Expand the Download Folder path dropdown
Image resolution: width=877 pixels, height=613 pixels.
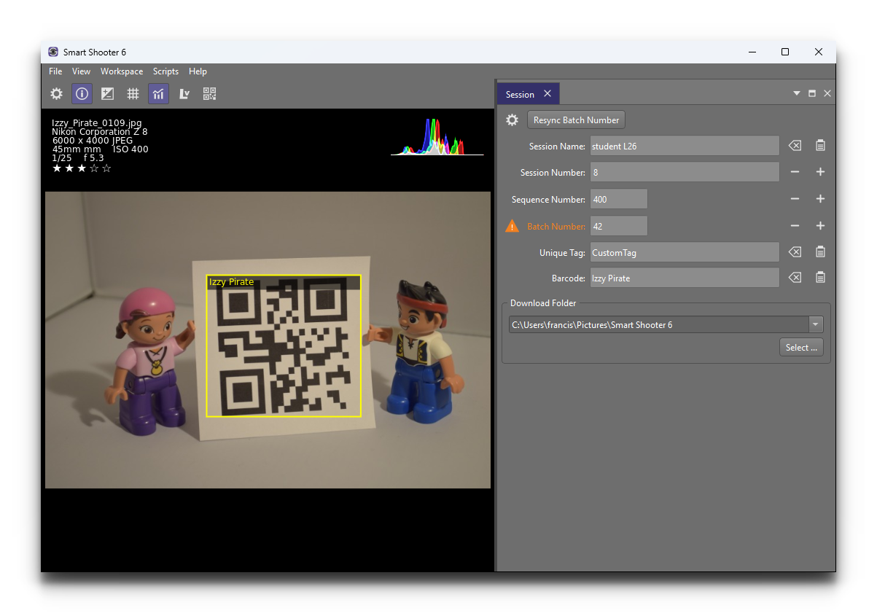click(816, 324)
